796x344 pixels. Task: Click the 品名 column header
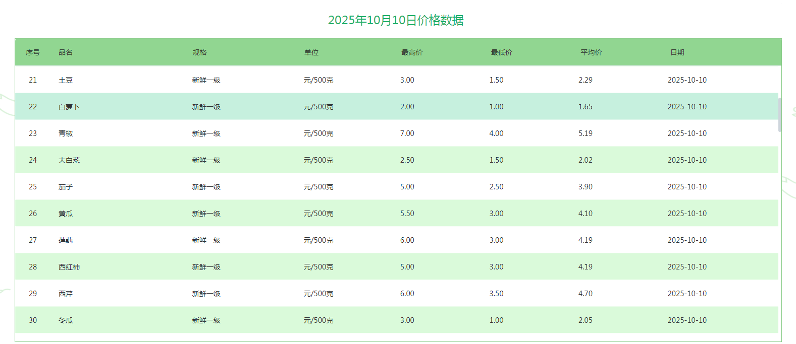coord(66,52)
